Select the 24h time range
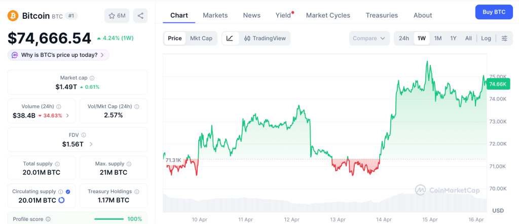Screen dimensions: 519x224 click(404, 38)
